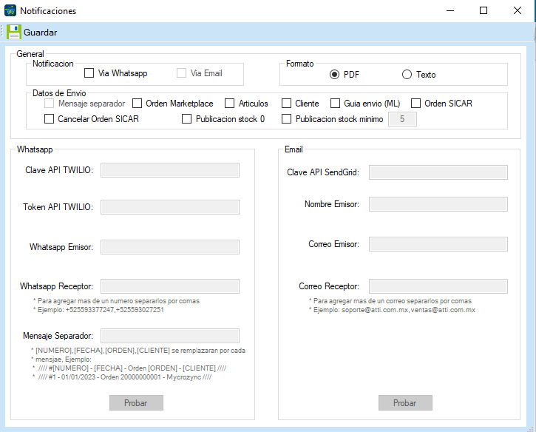Close the Notificaciones window
536x432 pixels.
(518, 10)
